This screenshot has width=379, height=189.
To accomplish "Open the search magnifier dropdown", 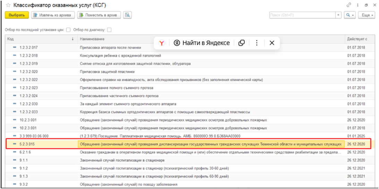I will click(349, 15).
